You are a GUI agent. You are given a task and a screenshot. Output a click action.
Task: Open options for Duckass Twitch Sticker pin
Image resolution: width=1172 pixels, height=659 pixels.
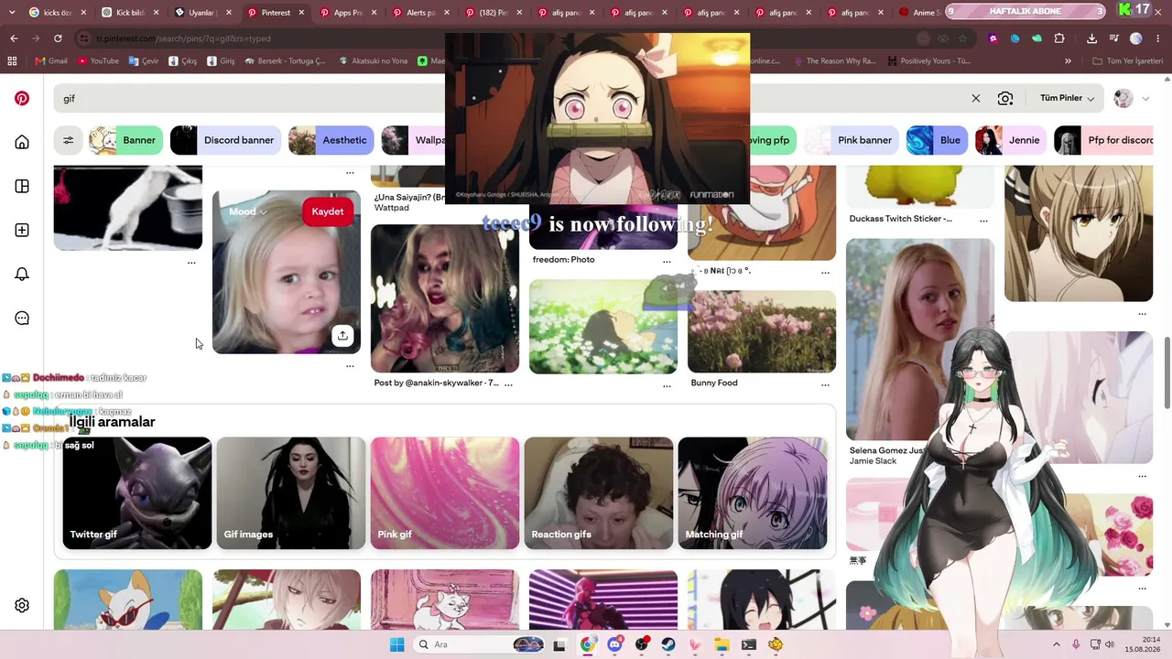click(x=983, y=220)
